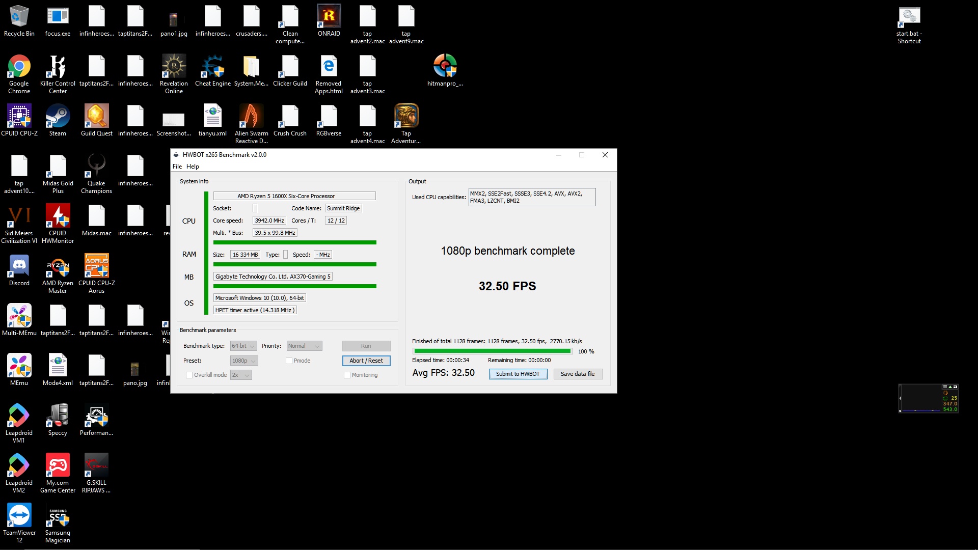The width and height of the screenshot is (978, 550).
Task: Select the Leapdroid VM1 icon
Action: [19, 424]
